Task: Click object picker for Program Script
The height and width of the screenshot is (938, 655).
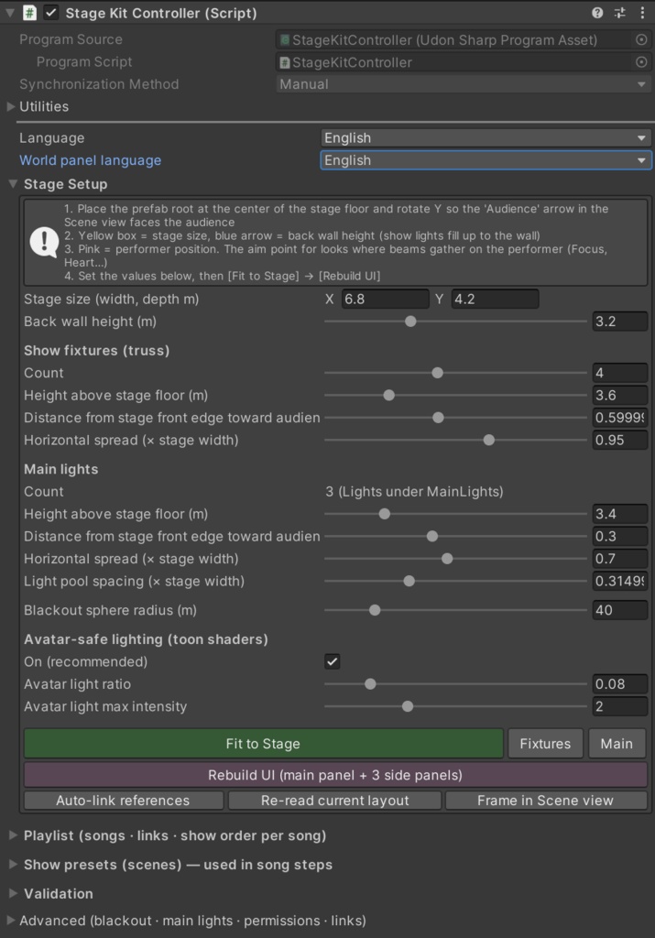Action: coord(641,62)
